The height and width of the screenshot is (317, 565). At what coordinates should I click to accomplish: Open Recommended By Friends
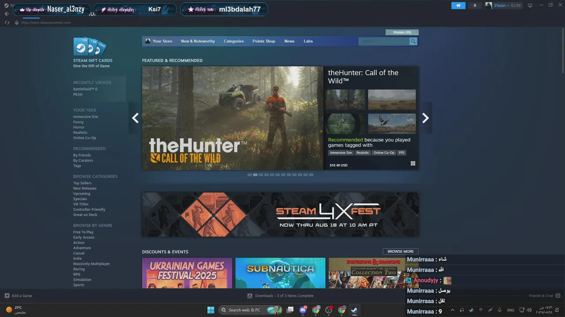[x=82, y=155]
